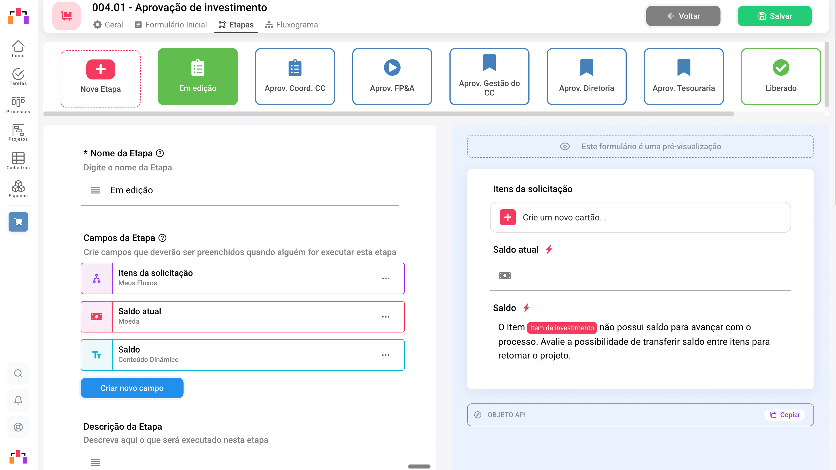
Task: Click the help icon next to Nome da Etapa
Action: [x=160, y=153]
